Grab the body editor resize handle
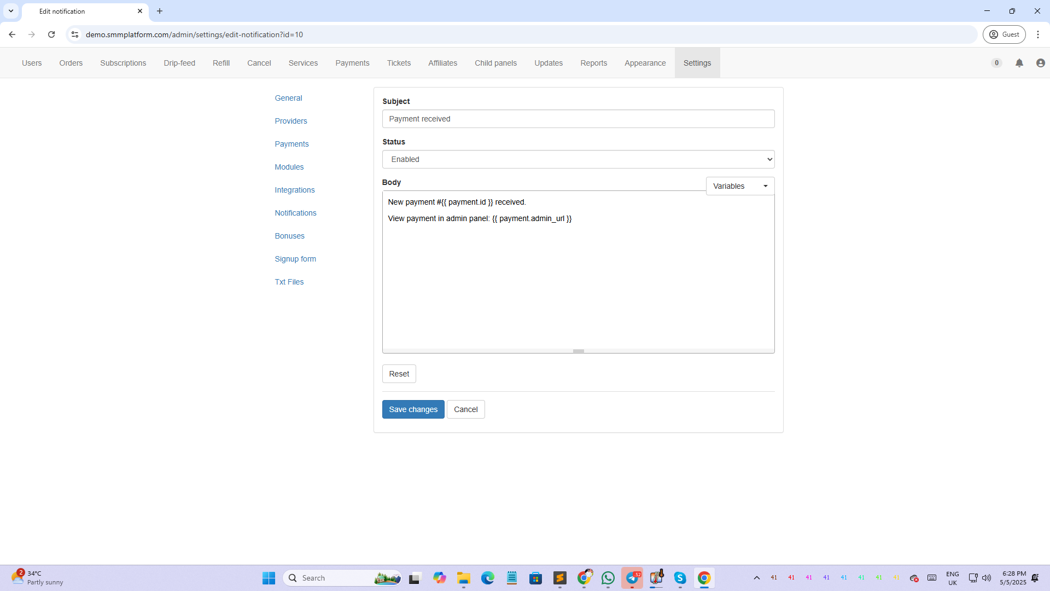This screenshot has height=591, width=1050. click(x=578, y=351)
